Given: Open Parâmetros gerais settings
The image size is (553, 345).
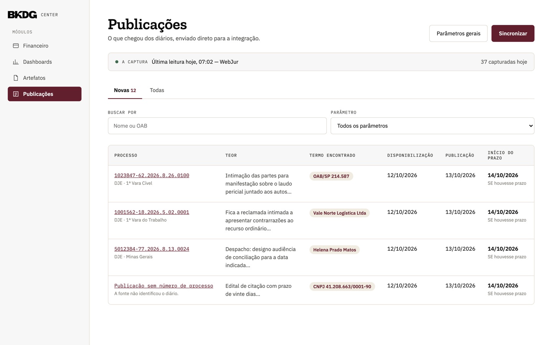Looking at the screenshot, I should click(x=458, y=33).
